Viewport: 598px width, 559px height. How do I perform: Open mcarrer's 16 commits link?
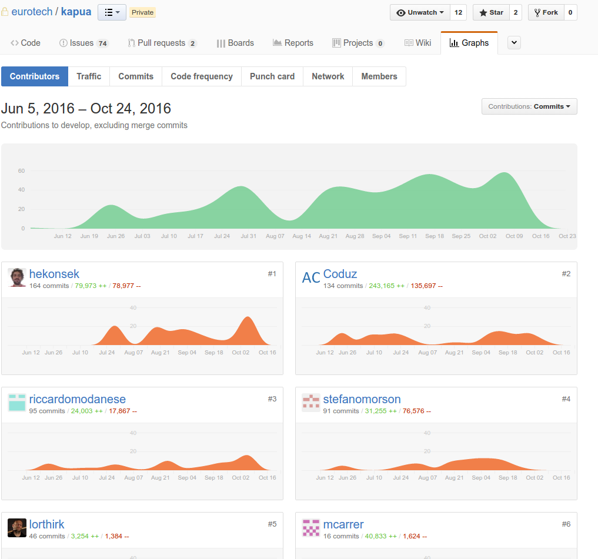click(x=341, y=535)
